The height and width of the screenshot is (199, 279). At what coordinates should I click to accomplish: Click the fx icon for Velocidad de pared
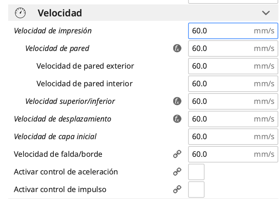[x=177, y=48]
